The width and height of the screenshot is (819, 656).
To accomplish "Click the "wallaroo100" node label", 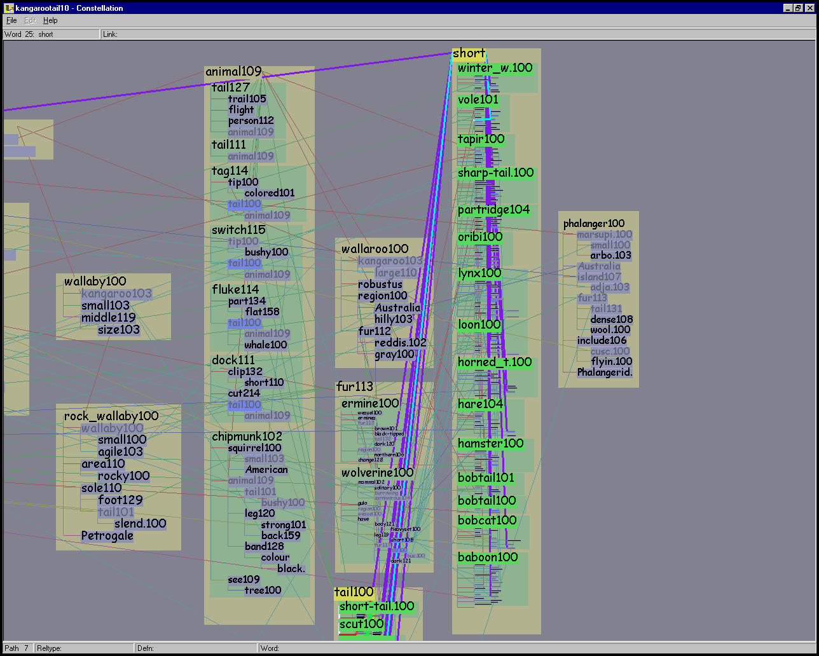I will 375,249.
